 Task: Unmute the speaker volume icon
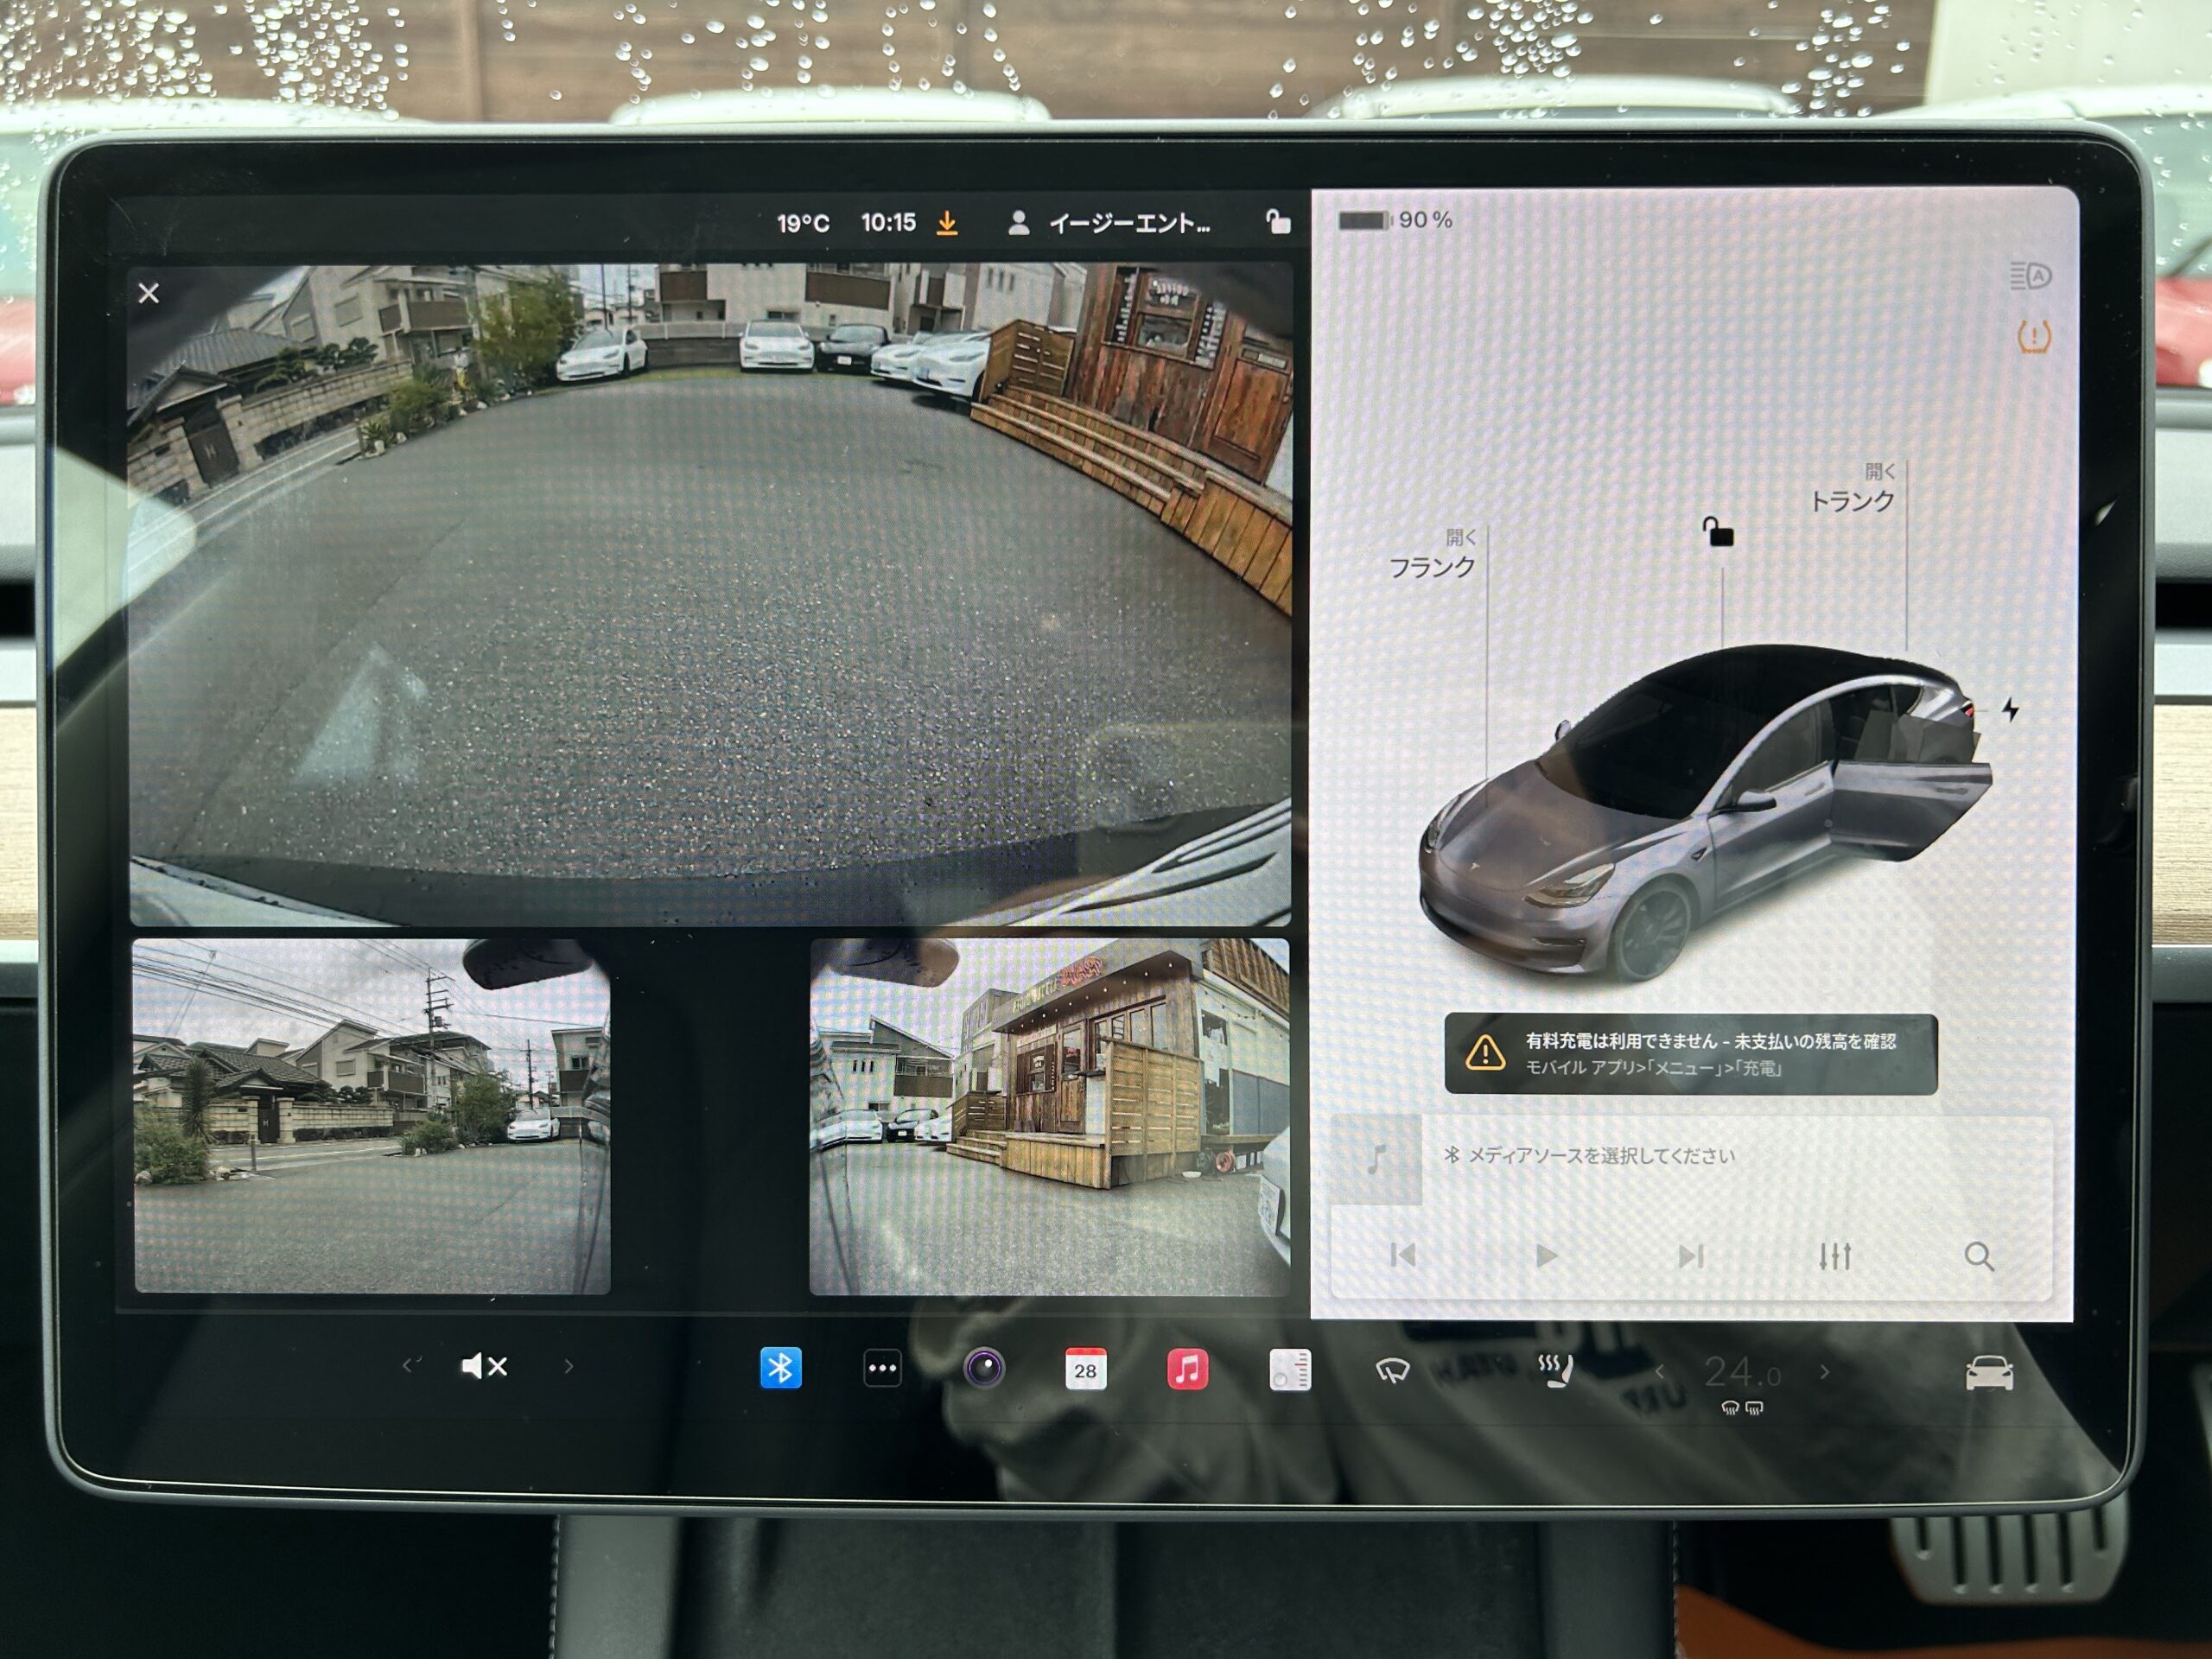tap(484, 1366)
